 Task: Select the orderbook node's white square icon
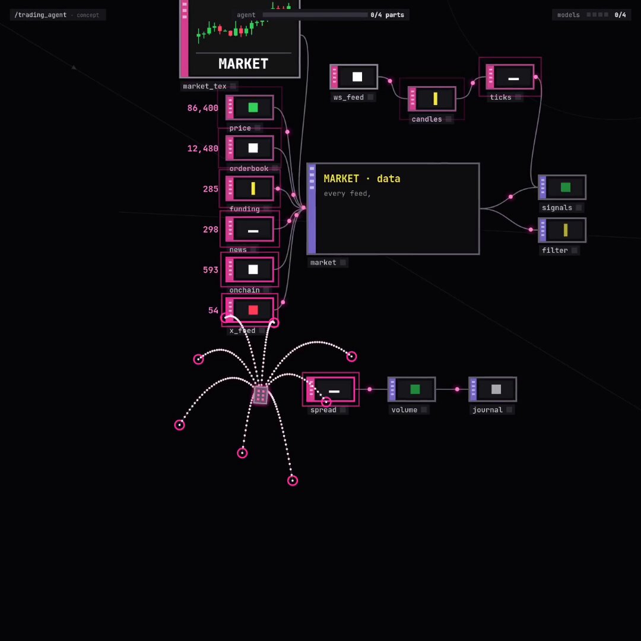(x=253, y=148)
